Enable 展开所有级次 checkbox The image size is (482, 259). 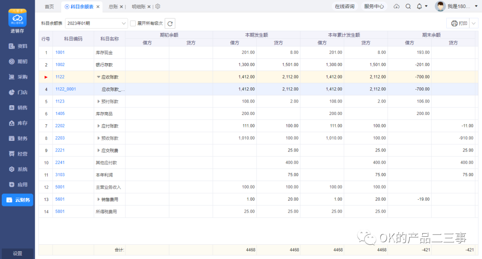(x=133, y=23)
